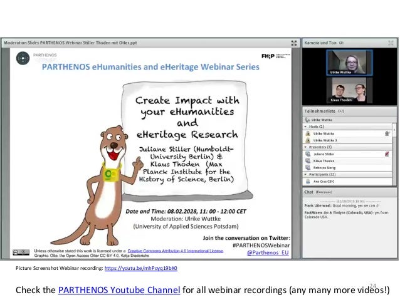
Task: Click the PARTHENOS eHumanities Webinar Series heading
Action: point(150,67)
